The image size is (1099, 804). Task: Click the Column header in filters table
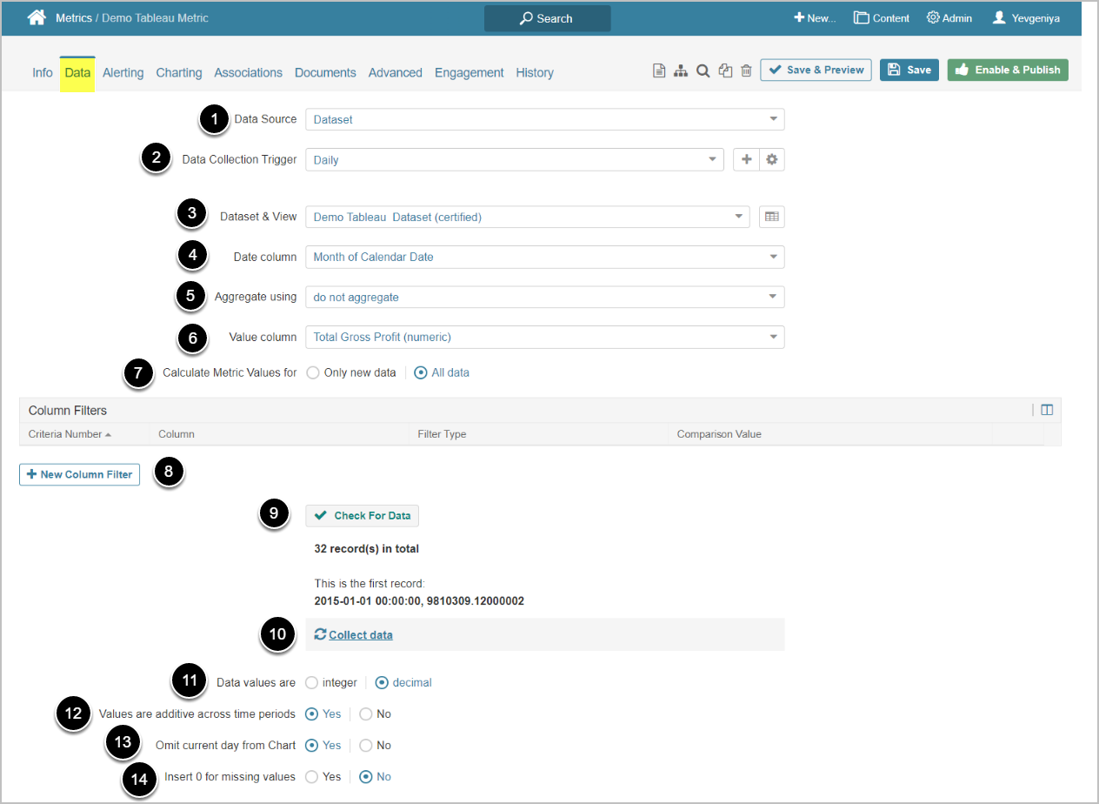pyautogui.click(x=177, y=433)
